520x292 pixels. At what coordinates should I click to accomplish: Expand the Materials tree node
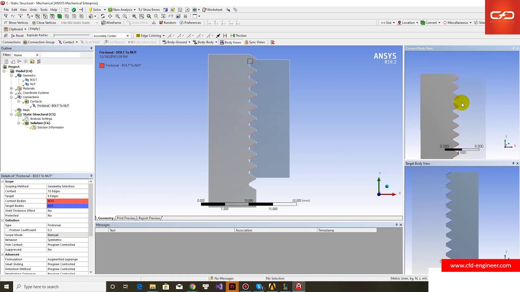coord(11,88)
